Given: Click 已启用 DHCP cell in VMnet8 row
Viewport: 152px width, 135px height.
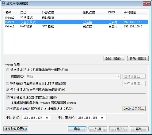Looking at the screenshot, I should [x=113, y=26].
